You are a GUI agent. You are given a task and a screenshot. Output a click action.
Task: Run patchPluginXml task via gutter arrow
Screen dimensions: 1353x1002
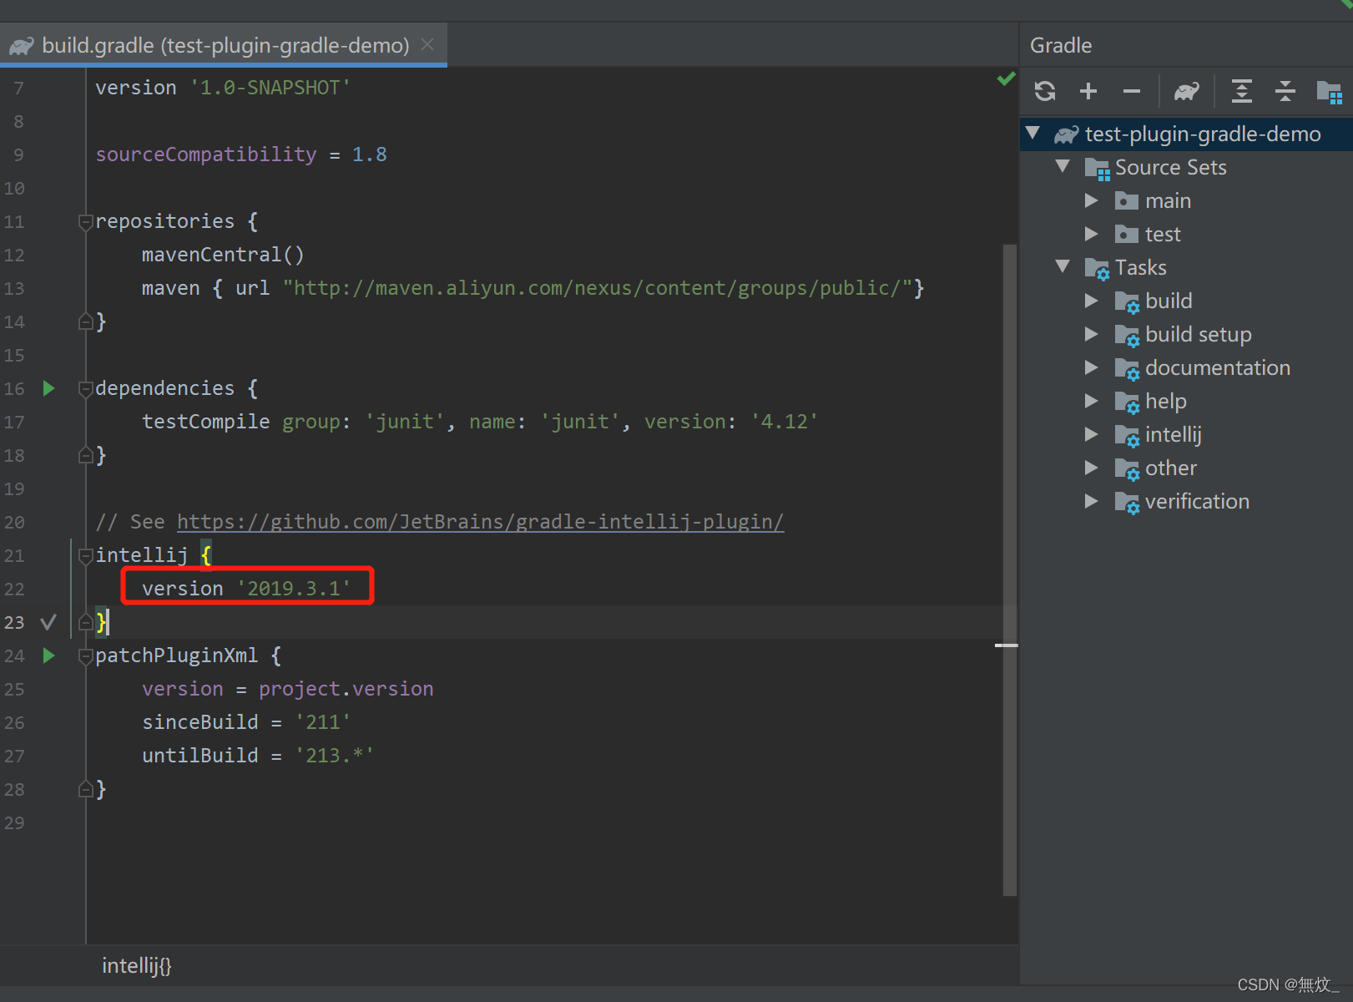(x=48, y=655)
